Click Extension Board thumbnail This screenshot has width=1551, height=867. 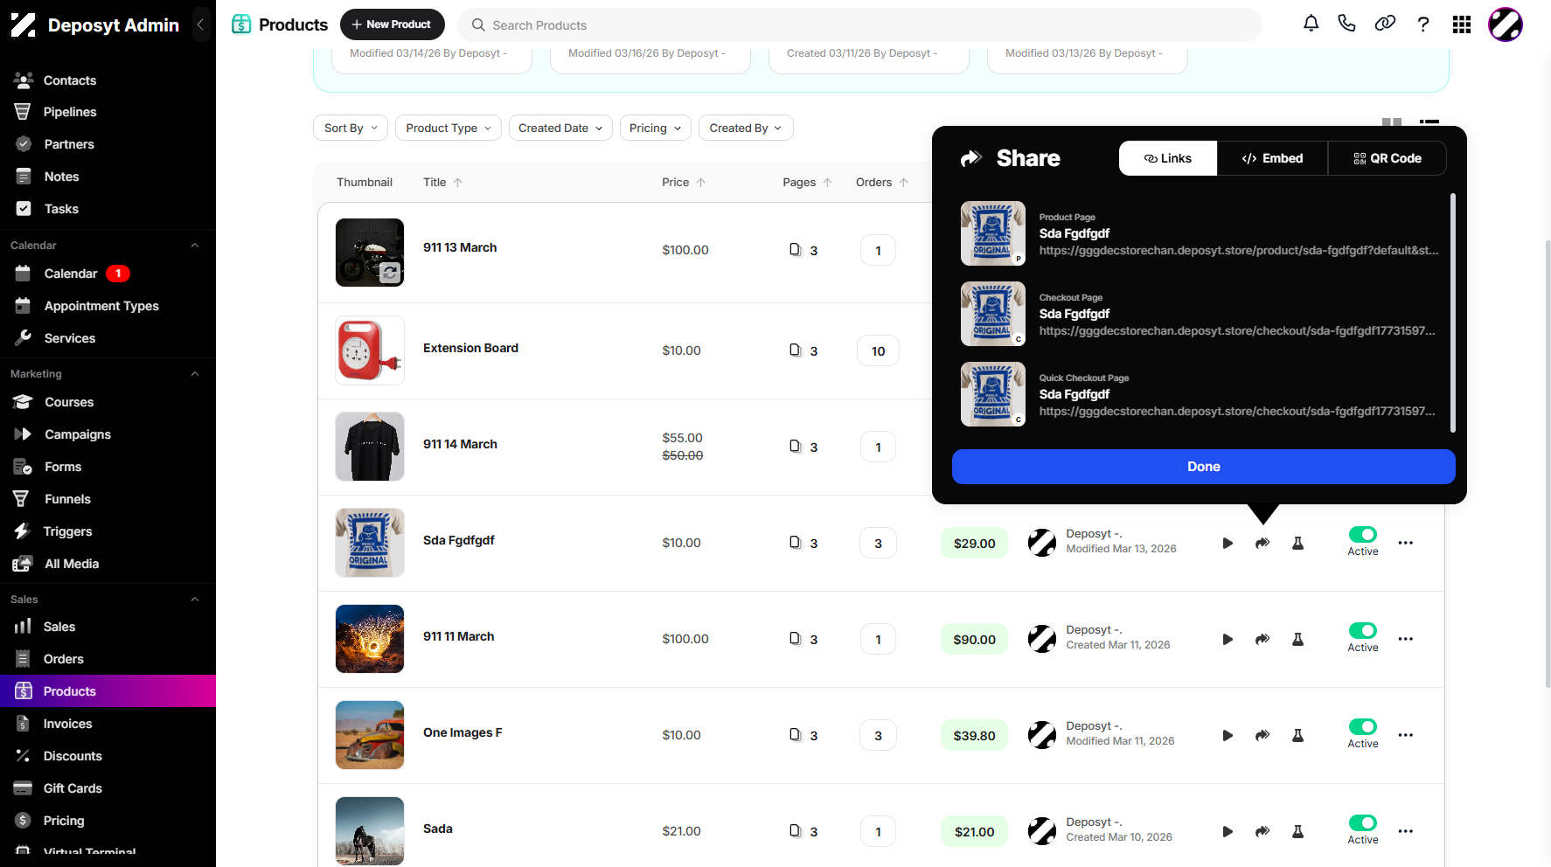pos(370,350)
